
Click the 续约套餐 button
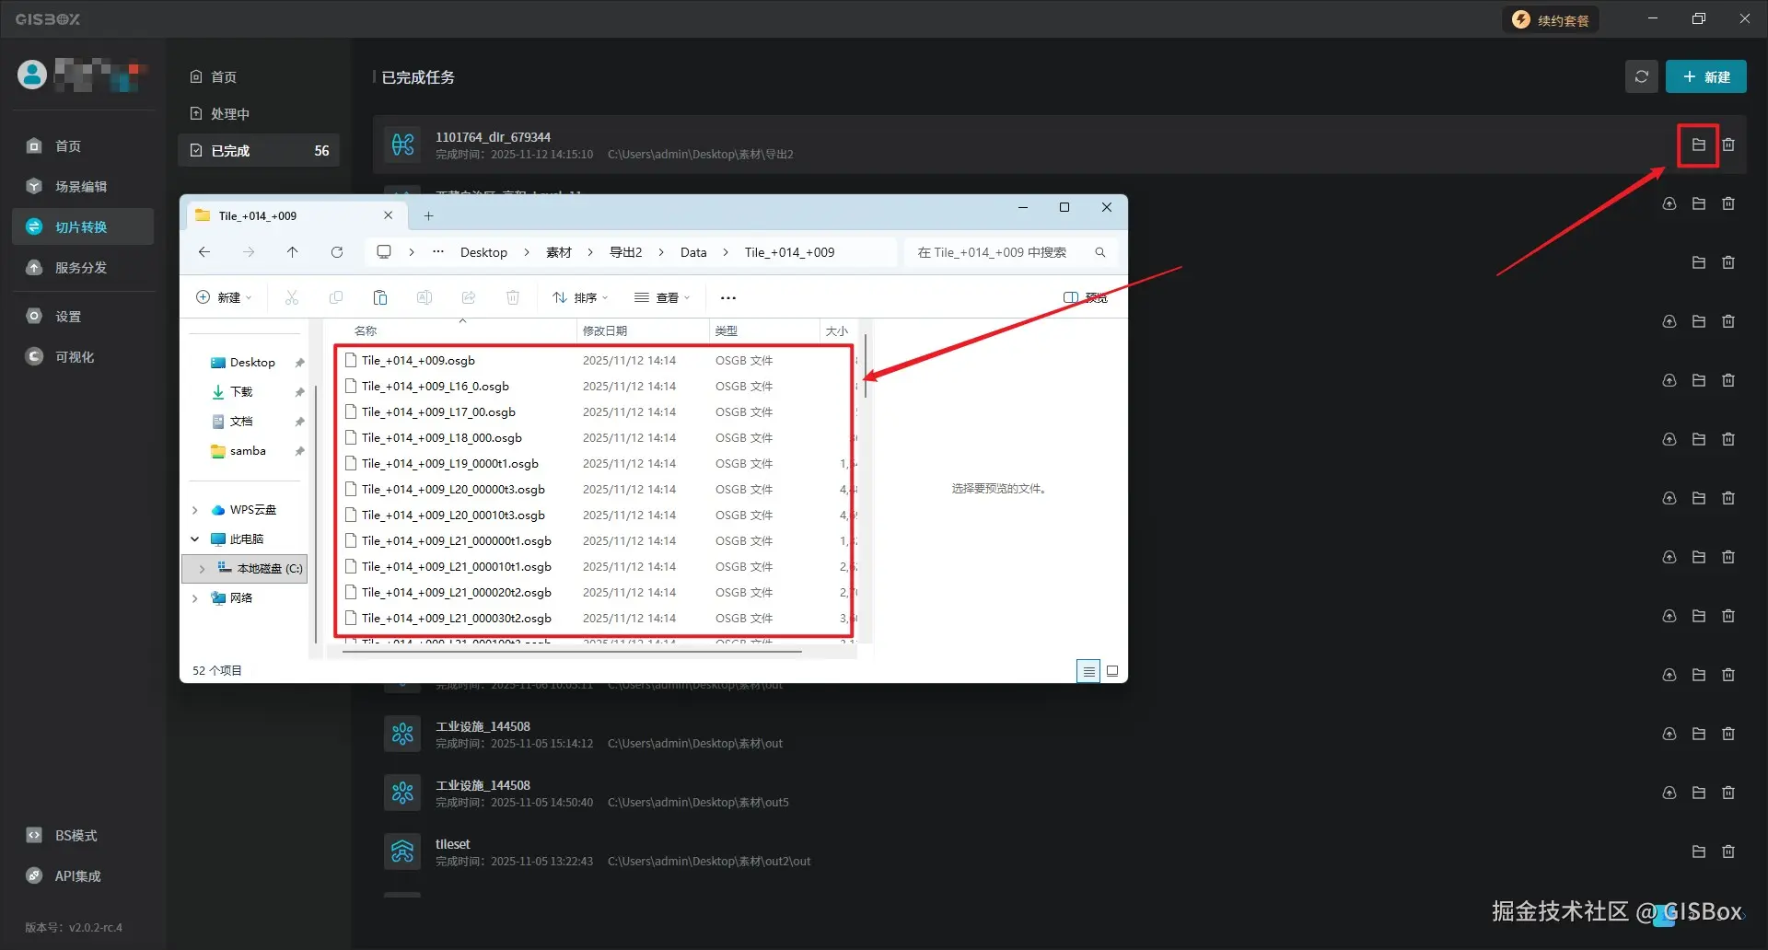tap(1551, 20)
